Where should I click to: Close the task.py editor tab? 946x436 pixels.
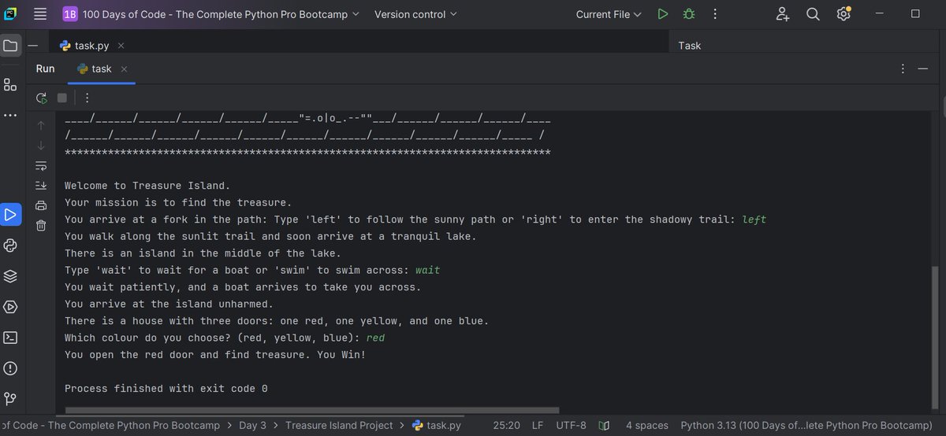(121, 46)
